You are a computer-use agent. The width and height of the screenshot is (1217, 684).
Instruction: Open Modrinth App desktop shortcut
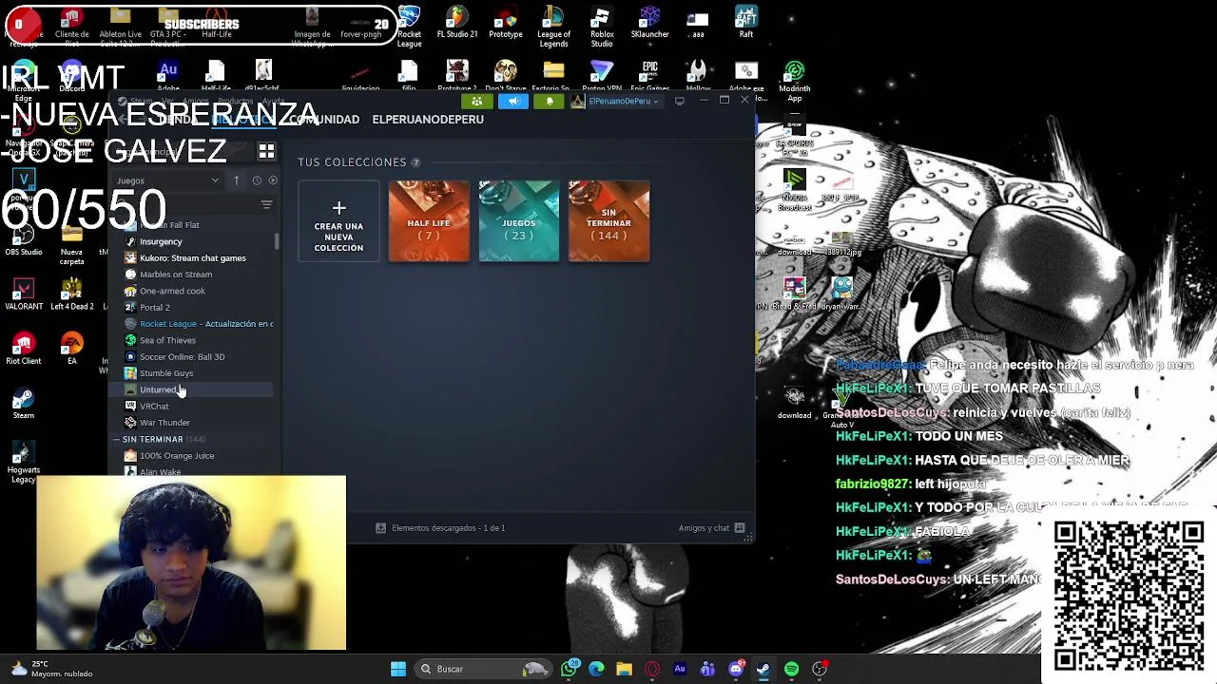(x=794, y=82)
